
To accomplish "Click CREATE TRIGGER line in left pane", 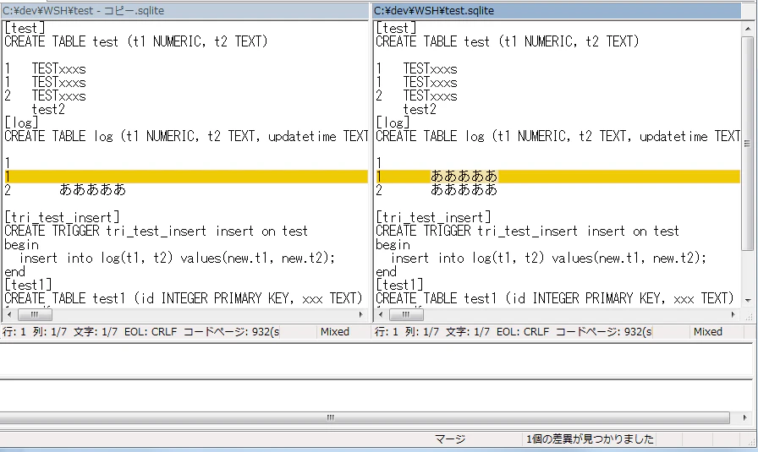I will coord(156,231).
